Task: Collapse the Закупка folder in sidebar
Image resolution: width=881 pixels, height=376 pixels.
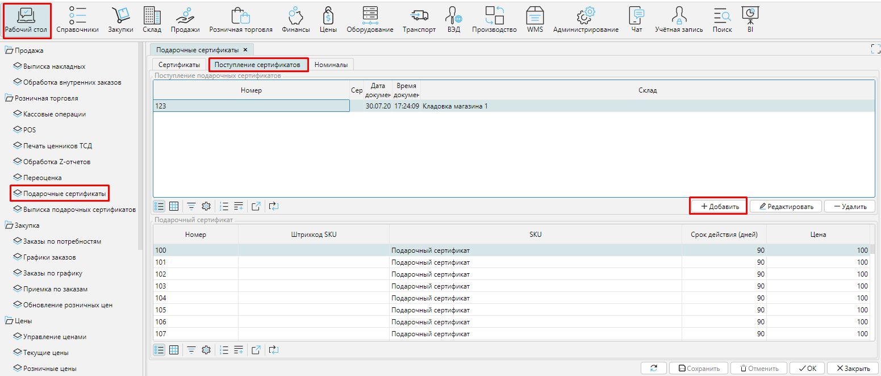Action: point(9,225)
